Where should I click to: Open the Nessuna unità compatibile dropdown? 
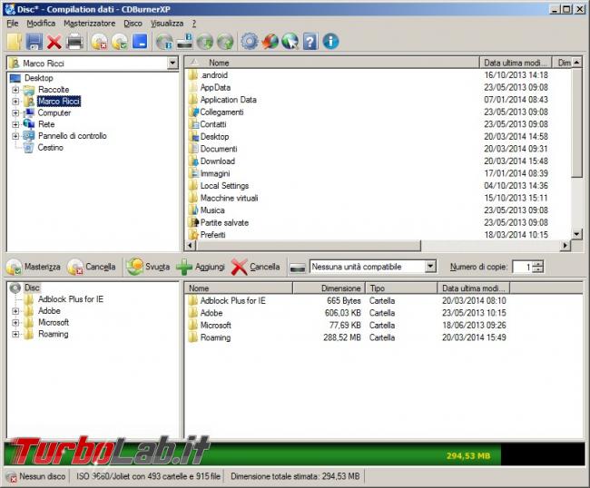[430, 267]
